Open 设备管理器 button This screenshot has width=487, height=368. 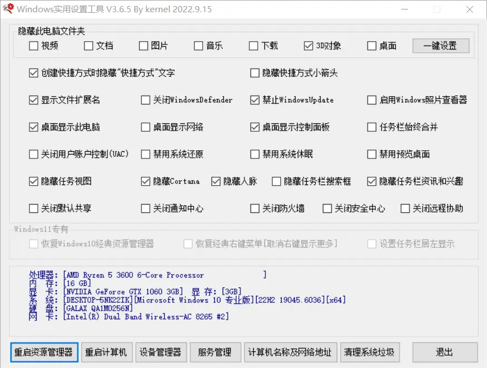(161, 352)
